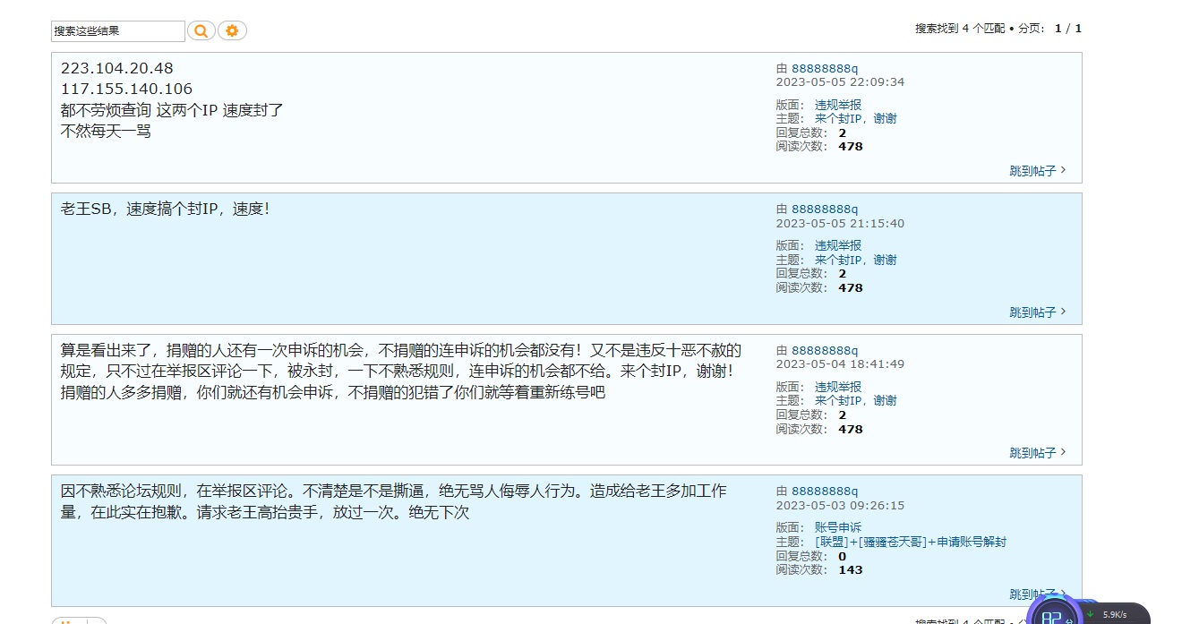Click the orange magnifier search button

(x=201, y=30)
